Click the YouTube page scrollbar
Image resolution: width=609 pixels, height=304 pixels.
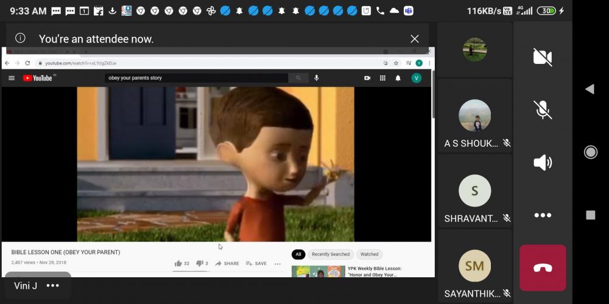pos(433,95)
